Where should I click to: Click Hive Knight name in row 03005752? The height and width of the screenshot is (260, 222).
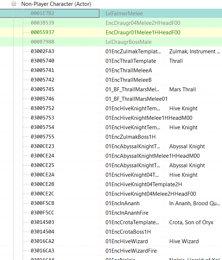183,108
